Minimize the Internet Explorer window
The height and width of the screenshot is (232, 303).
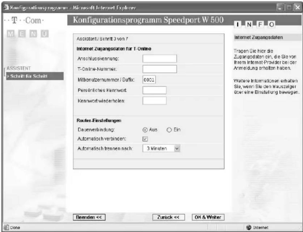[280, 8]
